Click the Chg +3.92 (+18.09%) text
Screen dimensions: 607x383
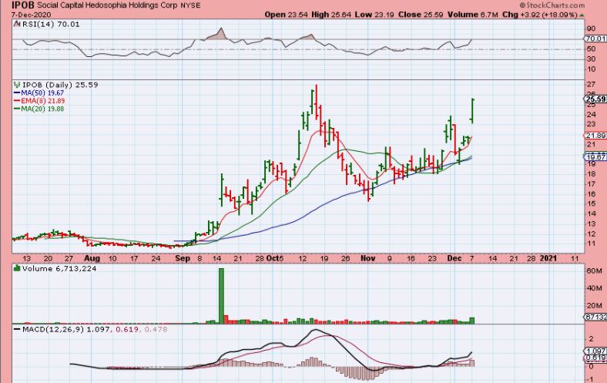[x=540, y=15]
